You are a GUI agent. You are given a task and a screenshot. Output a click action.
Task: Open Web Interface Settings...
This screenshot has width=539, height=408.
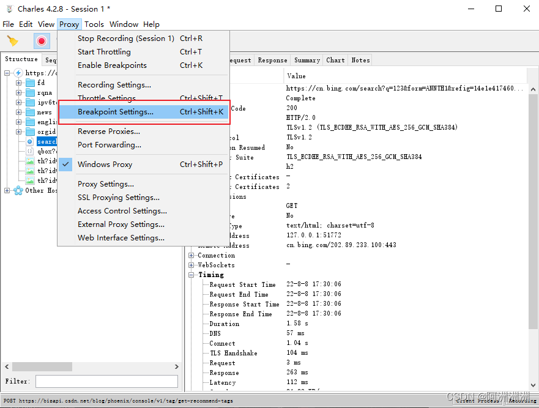click(144, 237)
